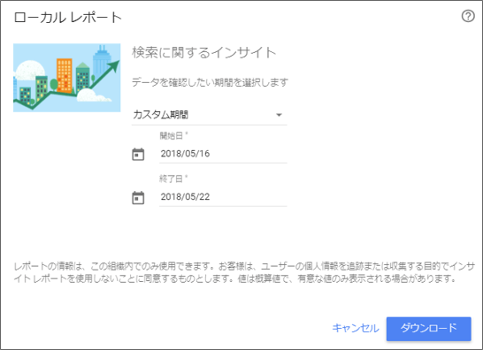483x350 pixels.
Task: Open the help question mark icon
Action: point(468,16)
